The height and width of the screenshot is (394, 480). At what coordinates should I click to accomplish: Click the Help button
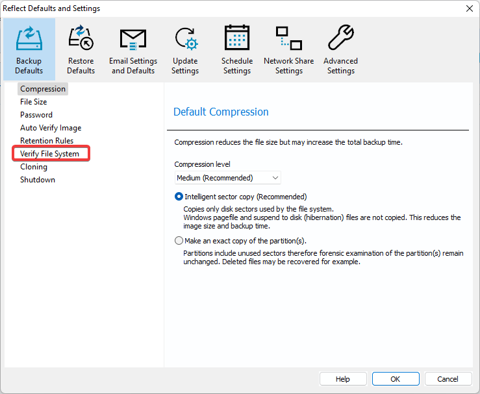(x=343, y=379)
